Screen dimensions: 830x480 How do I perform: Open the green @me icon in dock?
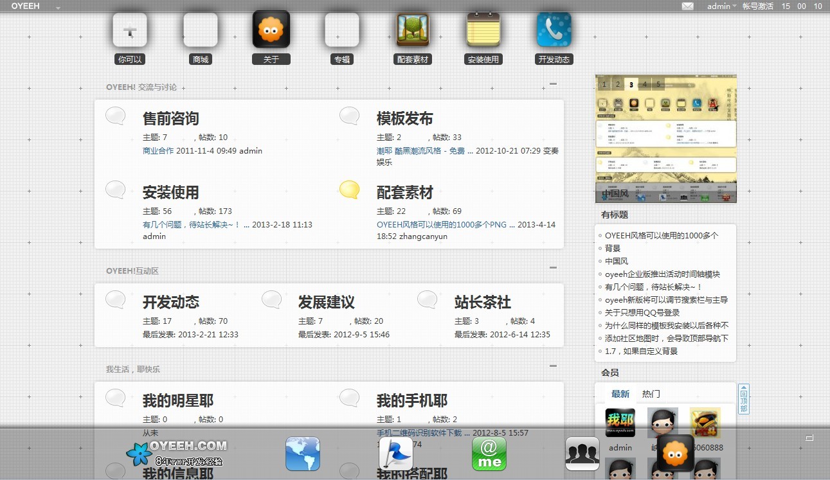[x=489, y=454]
